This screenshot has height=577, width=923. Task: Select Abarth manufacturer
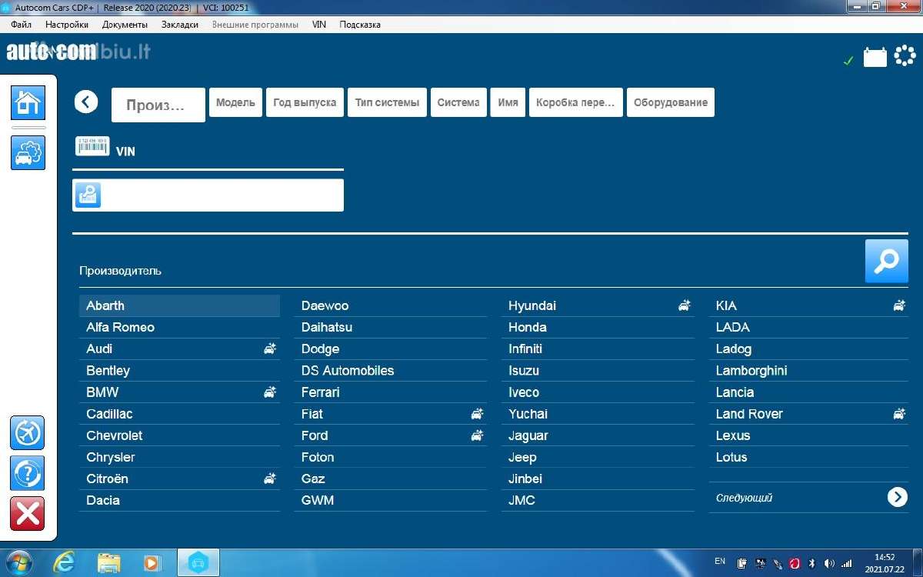[x=179, y=305]
